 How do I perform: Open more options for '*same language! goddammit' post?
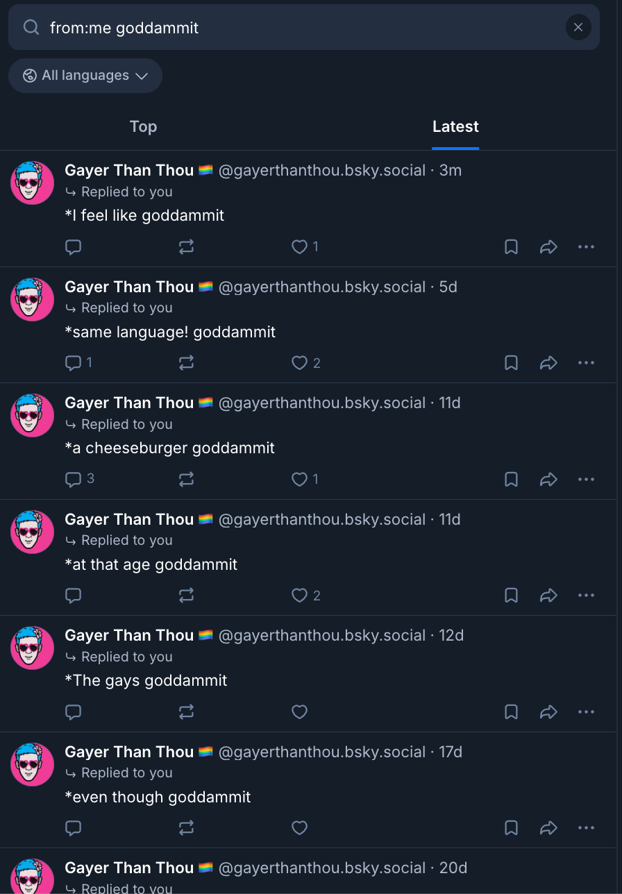(x=587, y=363)
